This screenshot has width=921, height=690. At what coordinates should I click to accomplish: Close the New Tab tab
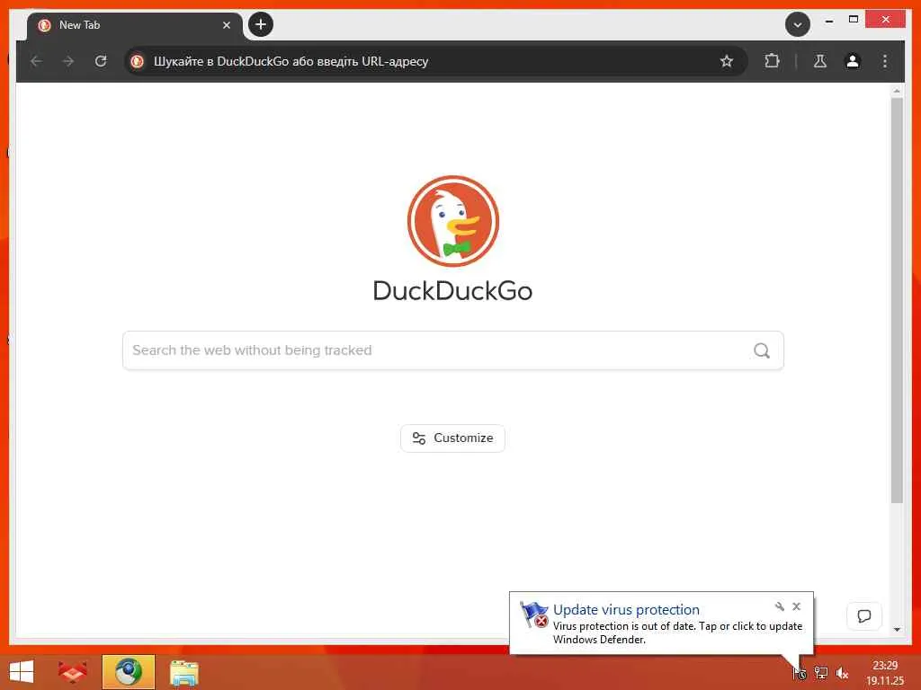226,25
